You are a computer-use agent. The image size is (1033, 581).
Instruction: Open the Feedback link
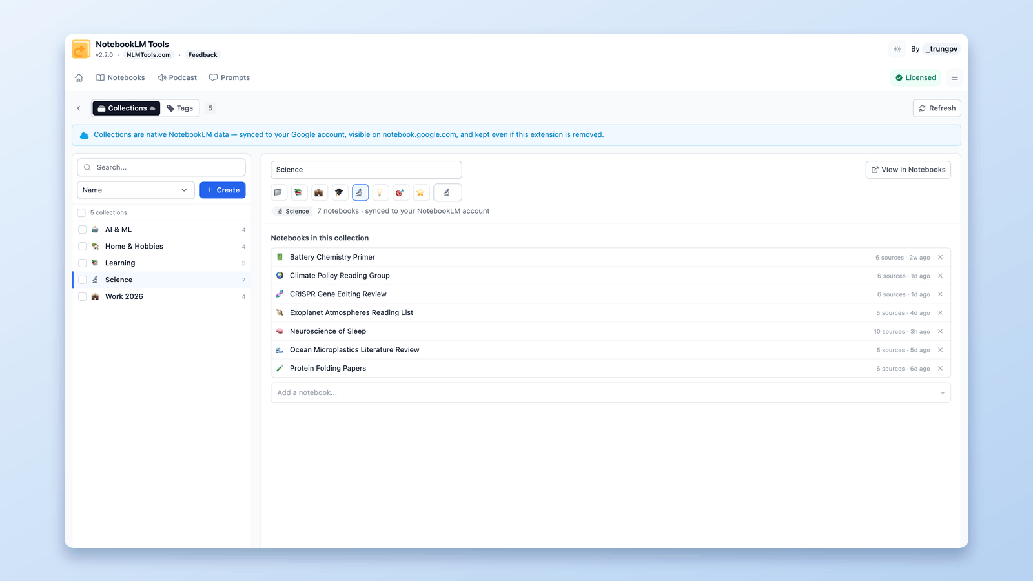[203, 55]
